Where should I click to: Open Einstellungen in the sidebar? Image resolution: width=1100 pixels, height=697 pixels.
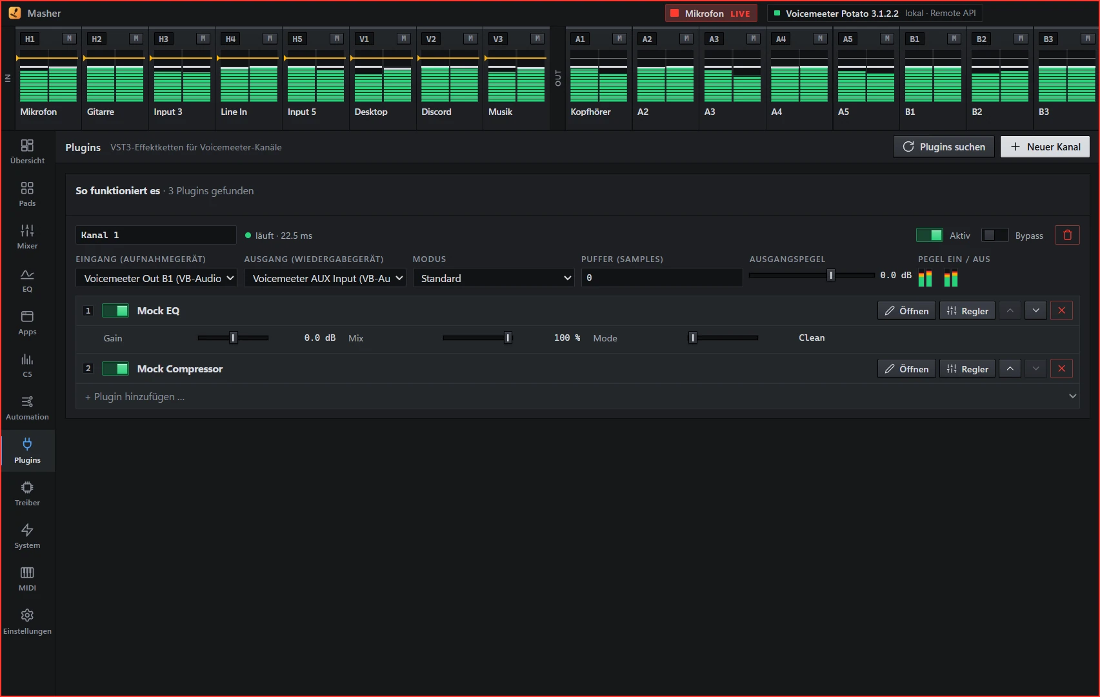coord(27,622)
